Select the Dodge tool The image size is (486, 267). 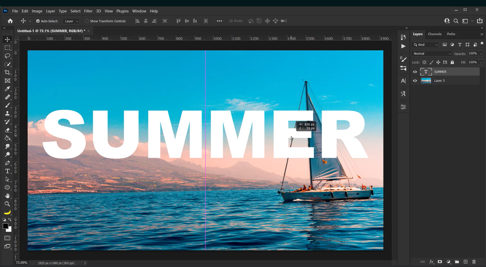[7, 155]
